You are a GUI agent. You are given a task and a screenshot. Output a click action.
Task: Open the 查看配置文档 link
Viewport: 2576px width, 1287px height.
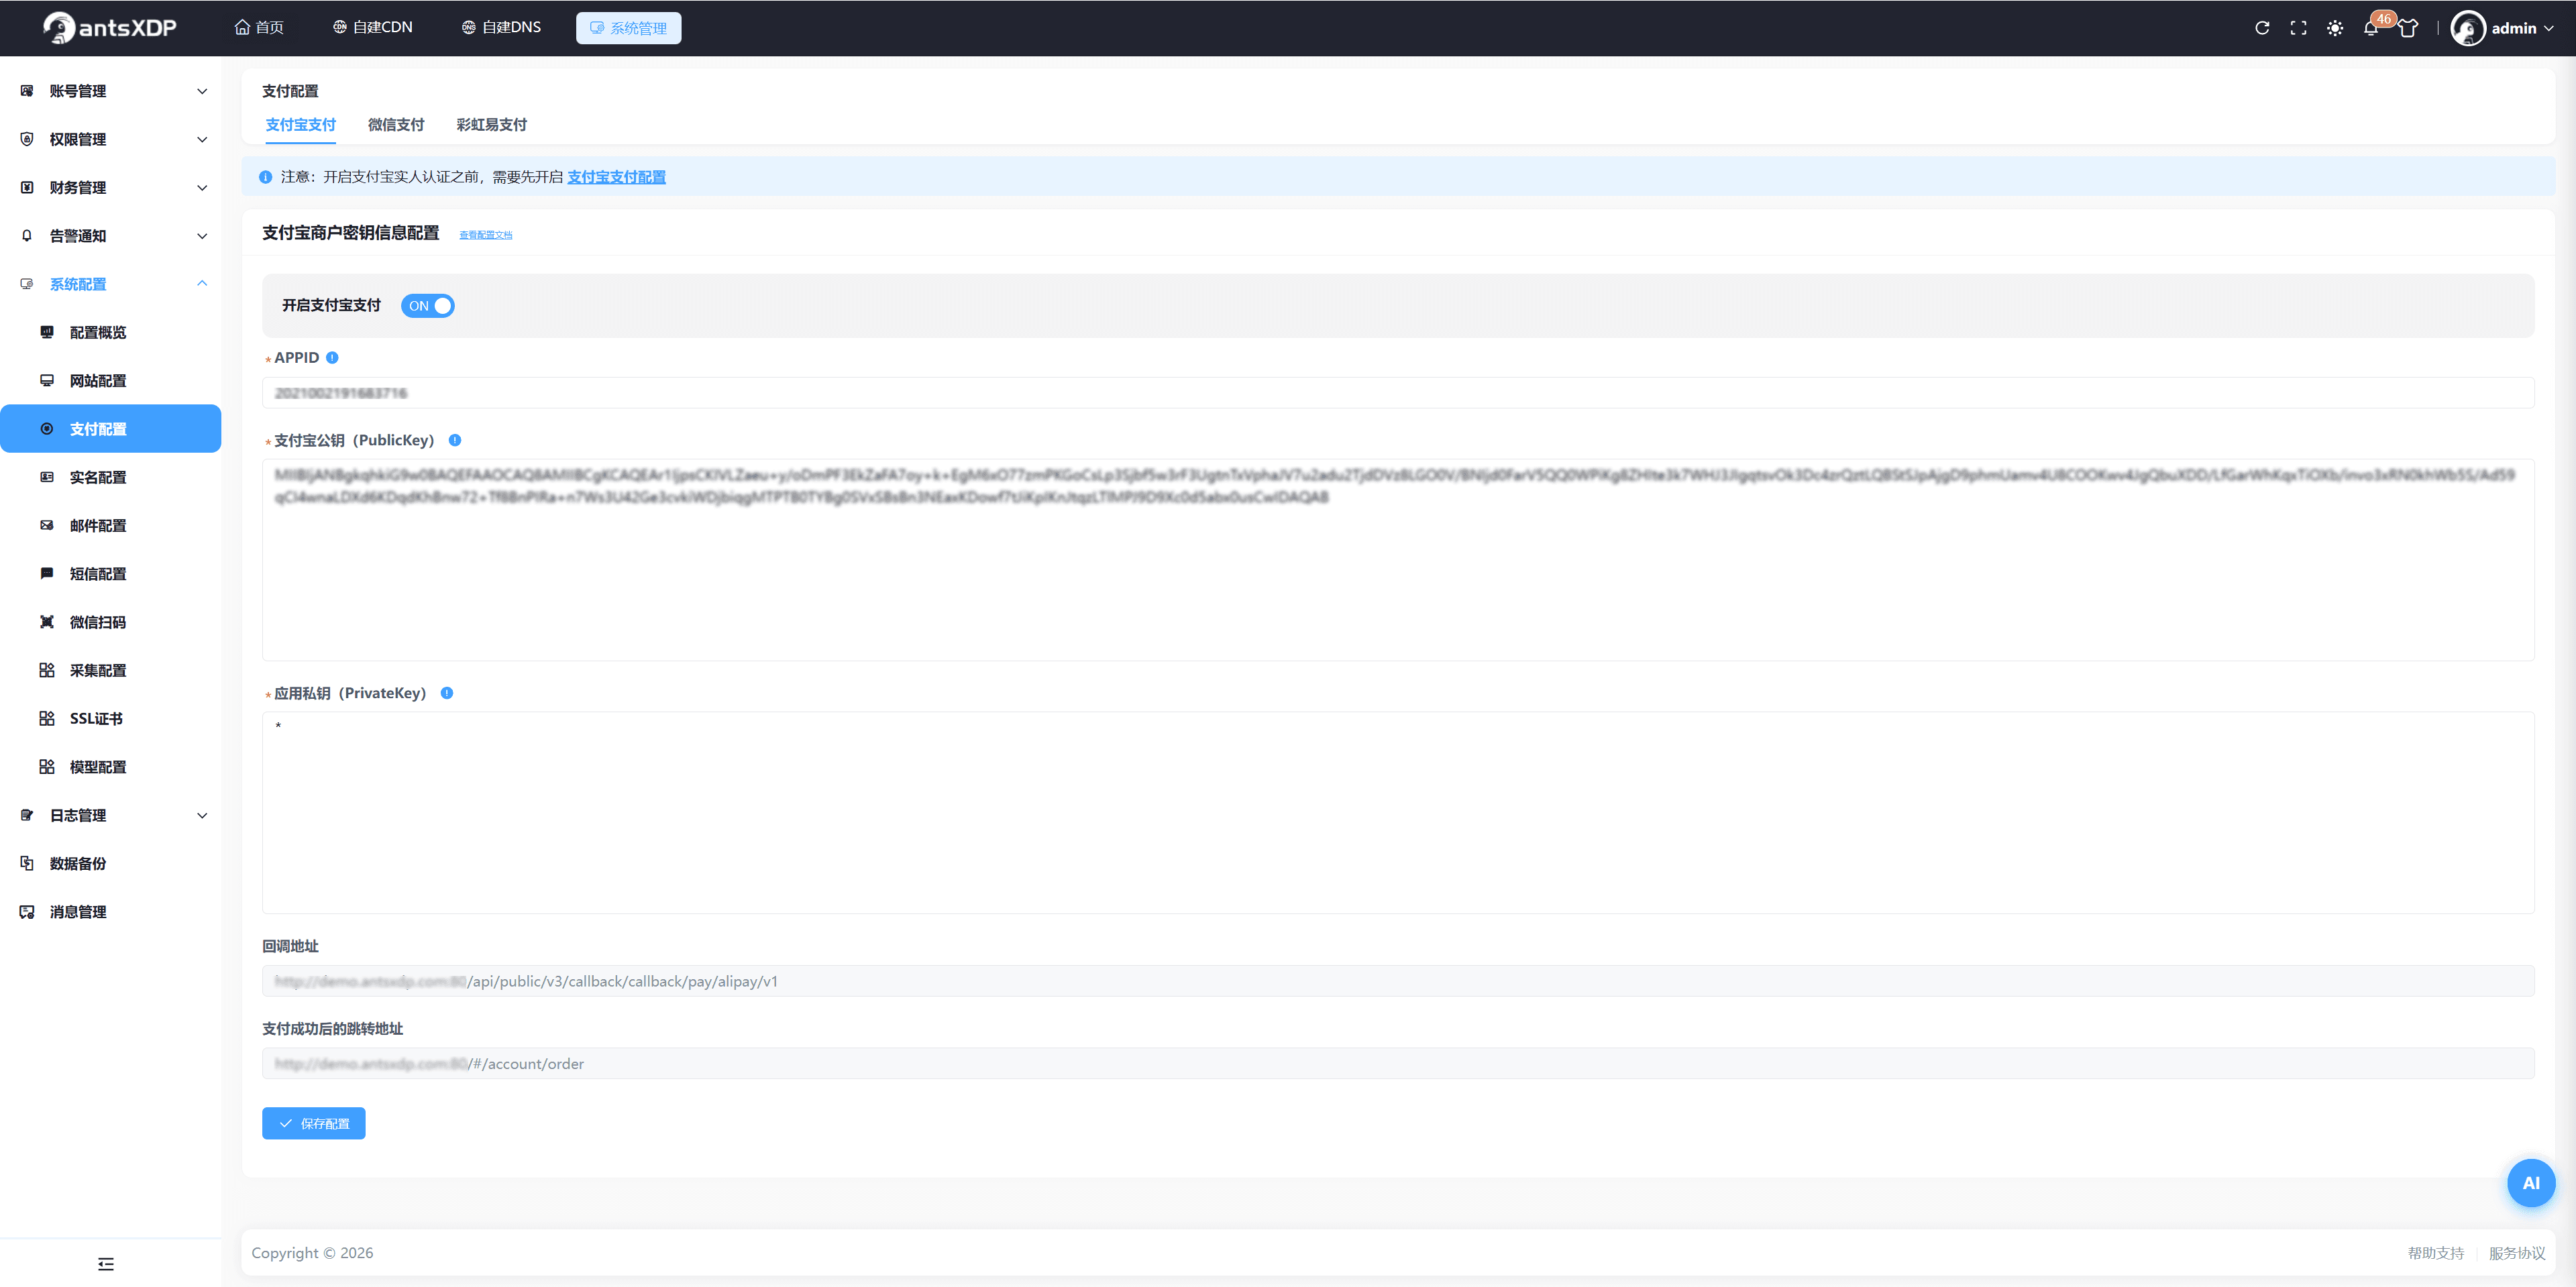tap(486, 235)
